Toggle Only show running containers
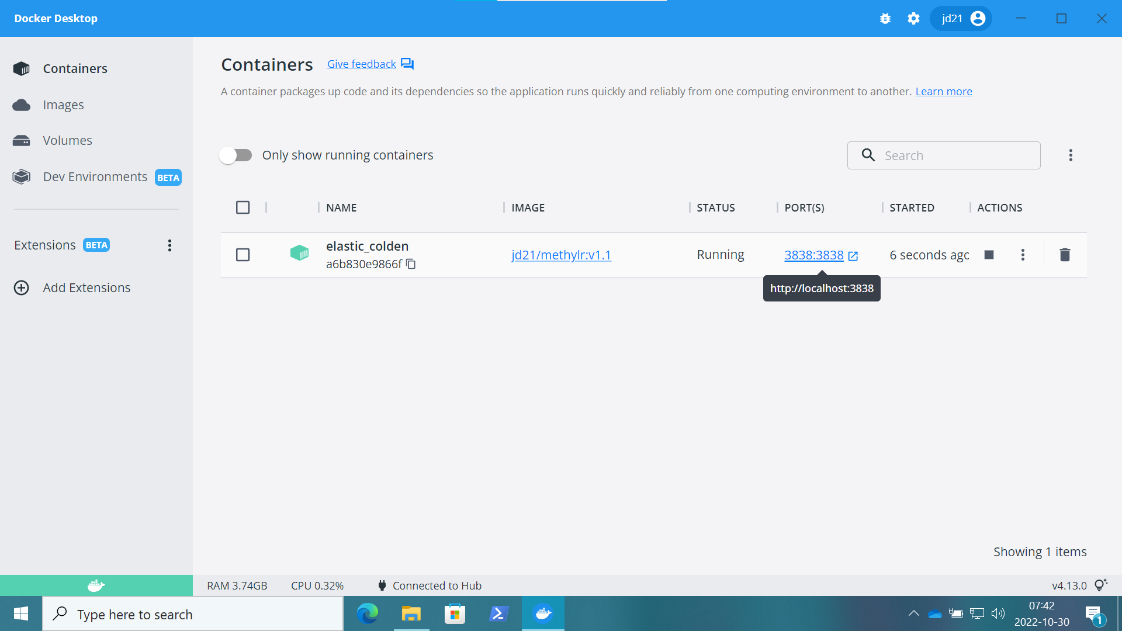Viewport: 1122px width, 631px height. 236,155
